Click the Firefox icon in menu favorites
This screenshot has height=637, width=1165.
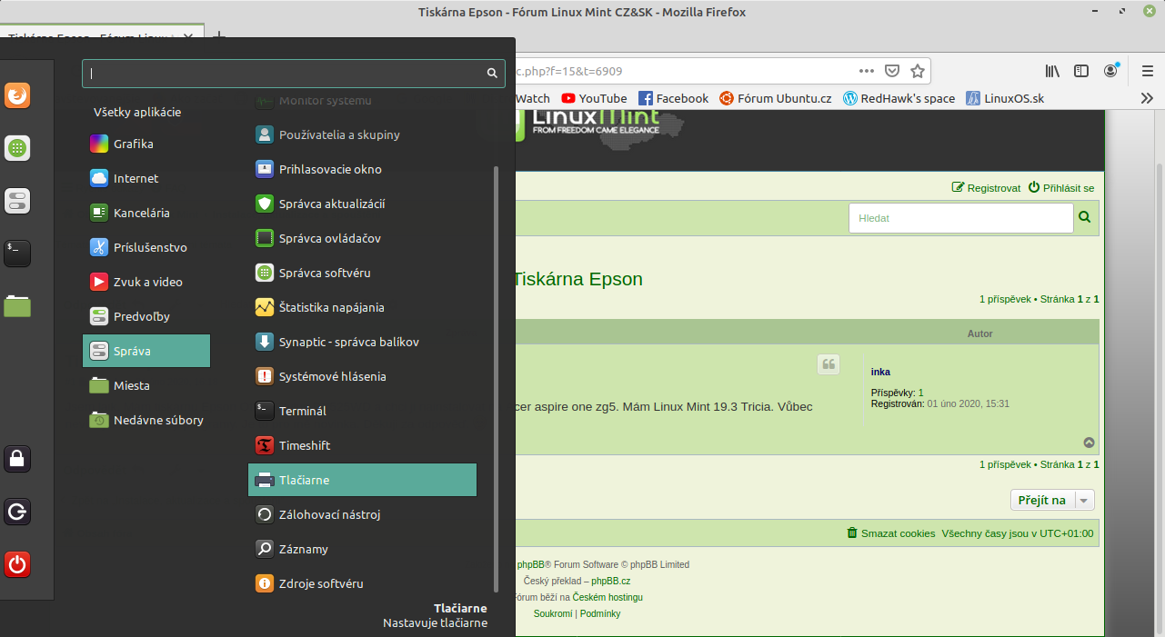click(x=17, y=95)
